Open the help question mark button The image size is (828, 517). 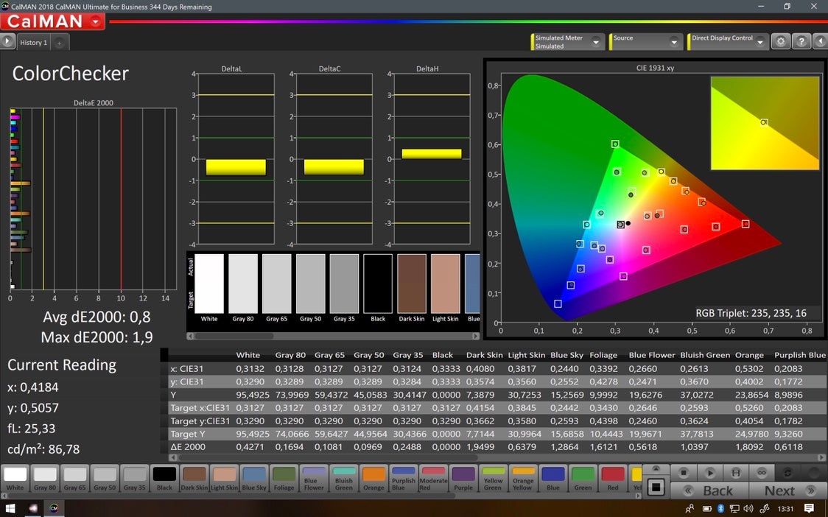tap(801, 41)
